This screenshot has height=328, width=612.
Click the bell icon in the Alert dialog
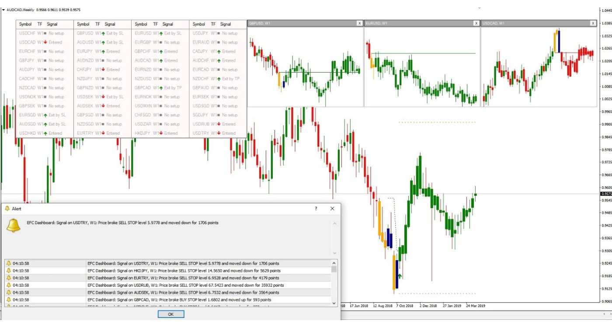coord(14,225)
